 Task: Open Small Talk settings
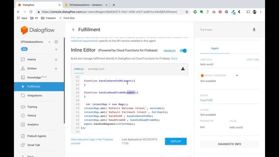coord(34,145)
